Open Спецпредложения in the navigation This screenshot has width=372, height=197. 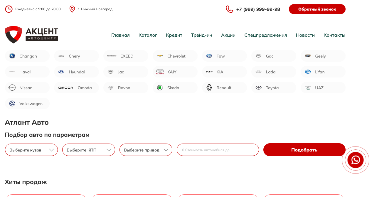coord(266,35)
